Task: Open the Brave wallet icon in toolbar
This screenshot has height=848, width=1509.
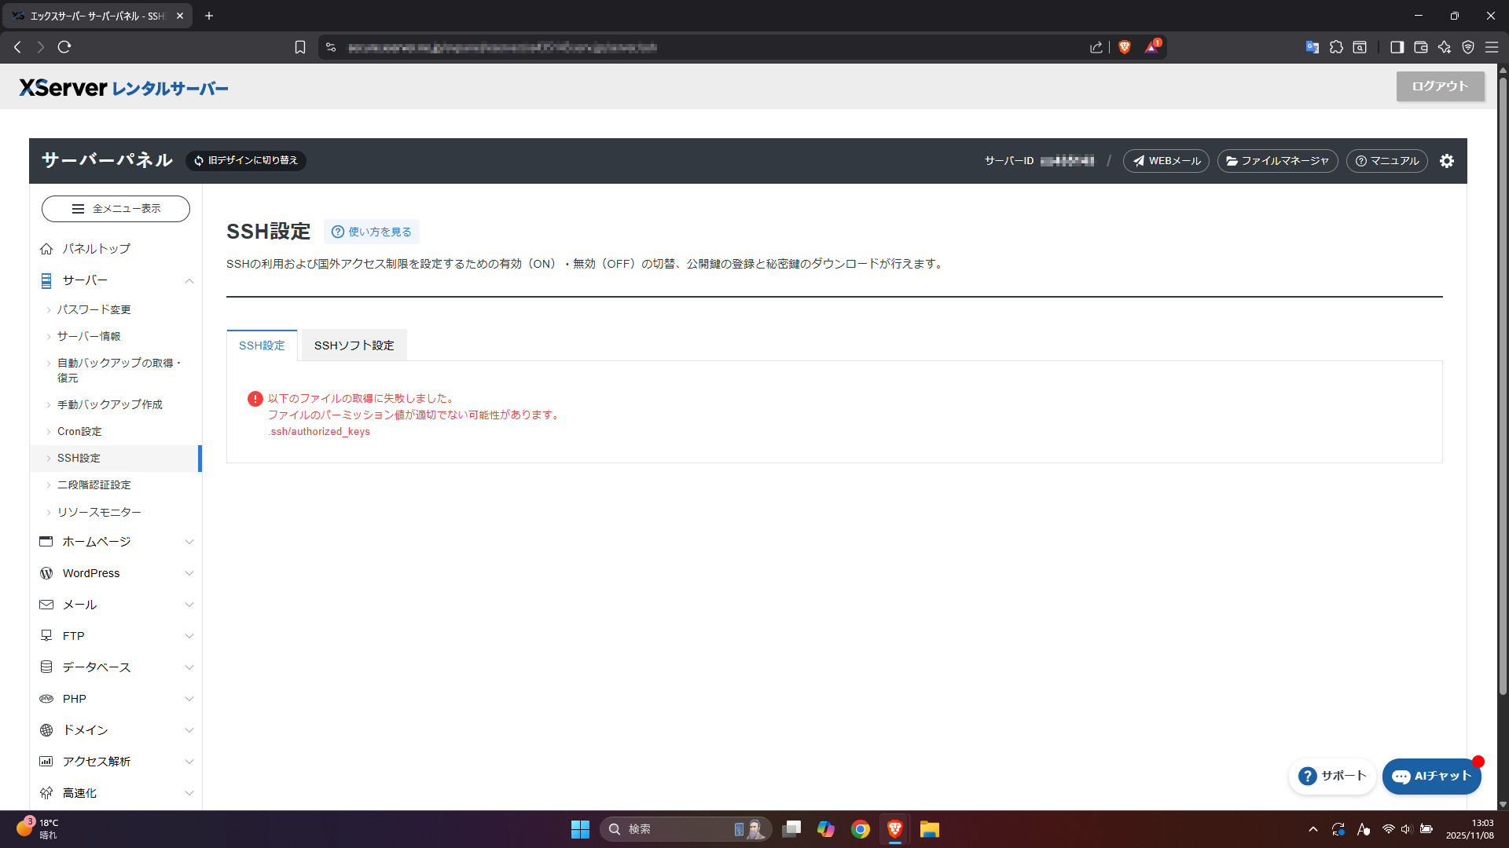Action: (x=1420, y=47)
